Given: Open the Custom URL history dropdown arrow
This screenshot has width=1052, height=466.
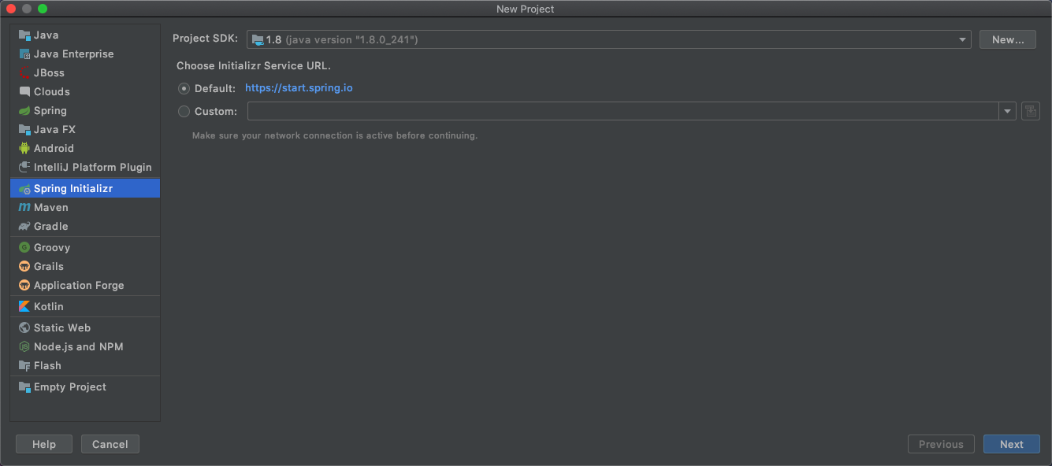Looking at the screenshot, I should 1008,111.
